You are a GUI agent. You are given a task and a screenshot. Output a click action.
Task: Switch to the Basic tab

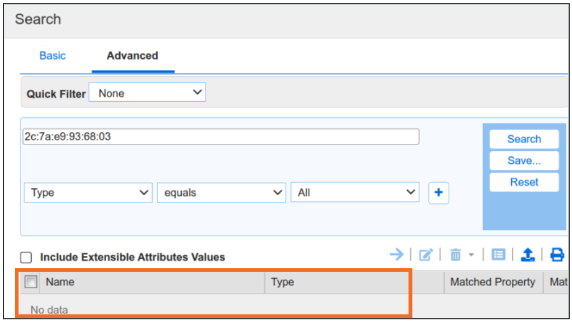point(52,56)
